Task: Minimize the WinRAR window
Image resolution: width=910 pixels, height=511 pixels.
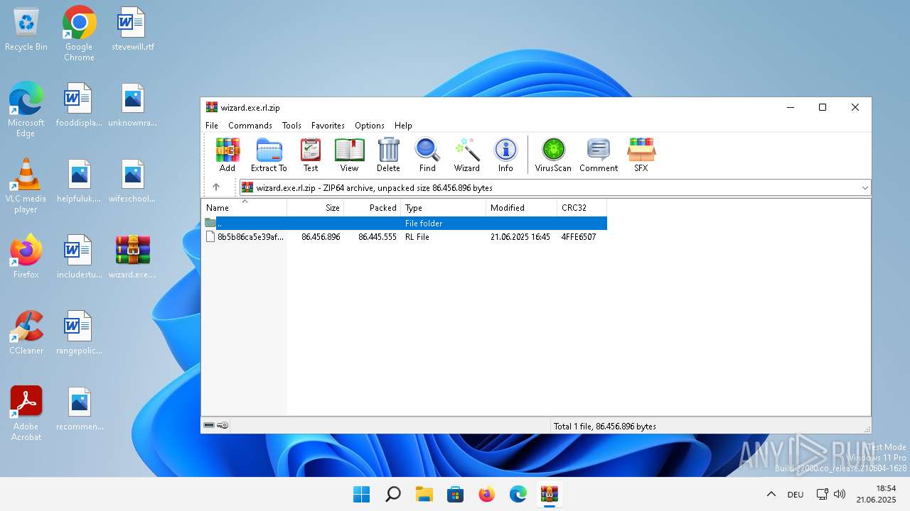Action: 791,107
